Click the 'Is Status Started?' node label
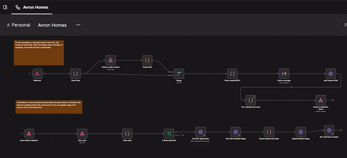347x158 pixels. [x=169, y=141]
